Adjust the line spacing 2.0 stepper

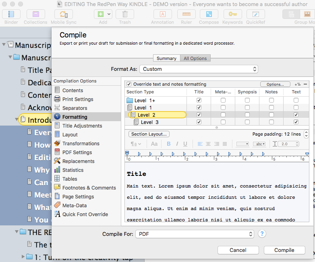pos(297,144)
